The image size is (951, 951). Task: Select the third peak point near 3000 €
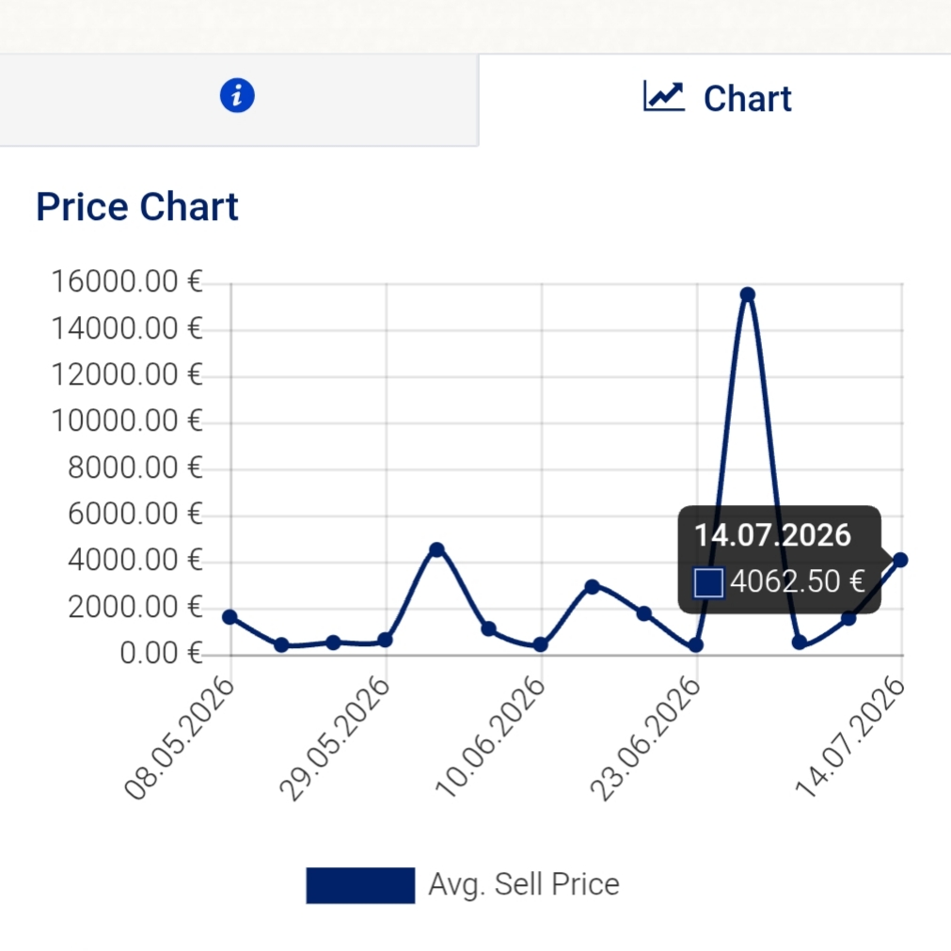click(593, 586)
